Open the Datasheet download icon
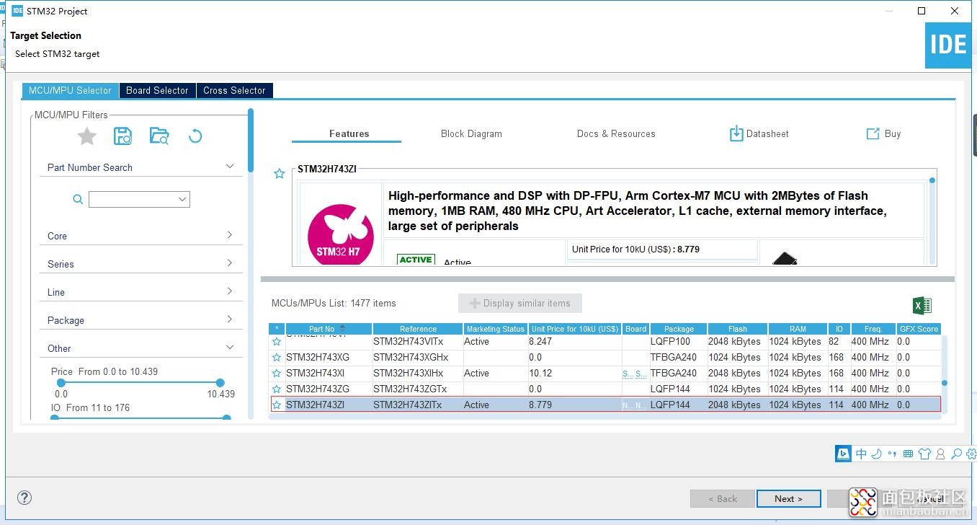The height and width of the screenshot is (525, 977). click(x=736, y=133)
